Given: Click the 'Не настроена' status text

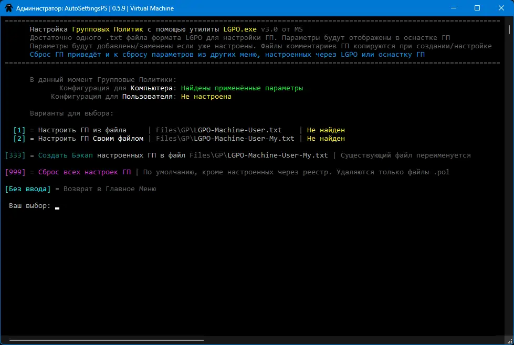Looking at the screenshot, I should 206,97.
